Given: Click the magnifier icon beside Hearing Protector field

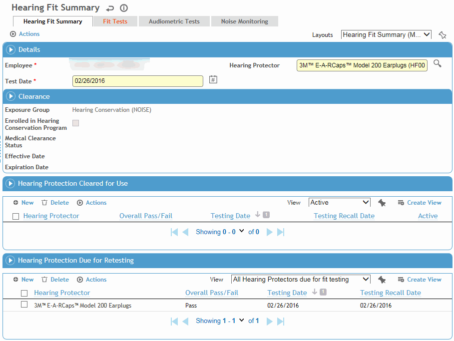Looking at the screenshot, I should 437,63.
